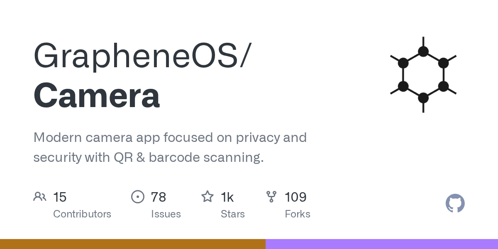Click the purple language bar segment
The image size is (498, 249).
382,244
